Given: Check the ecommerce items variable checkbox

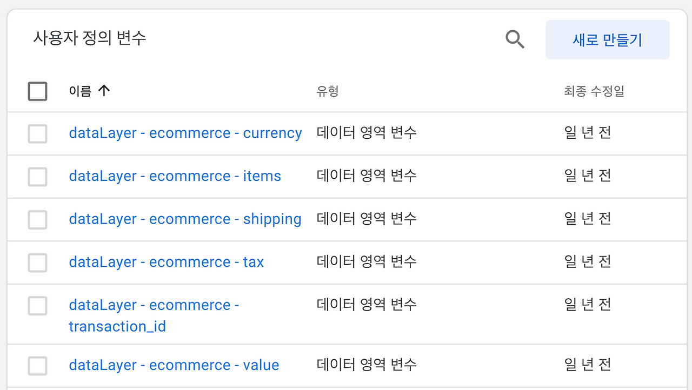Looking at the screenshot, I should coord(37,177).
